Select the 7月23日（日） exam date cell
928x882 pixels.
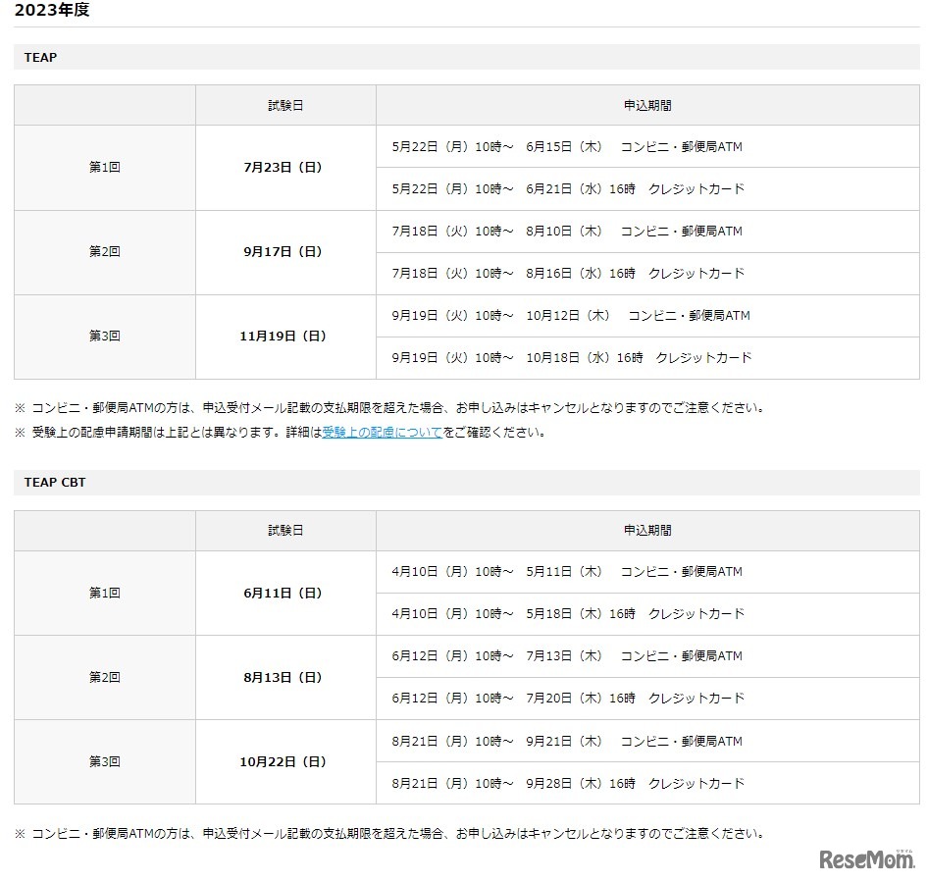pos(285,168)
